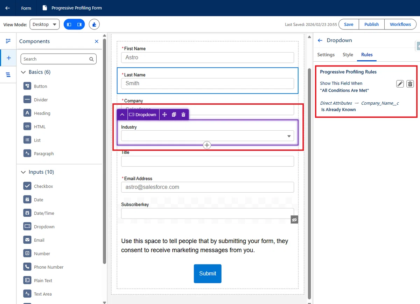The width and height of the screenshot is (420, 304).
Task: Click the consent paragraph text
Action: pyautogui.click(x=205, y=246)
